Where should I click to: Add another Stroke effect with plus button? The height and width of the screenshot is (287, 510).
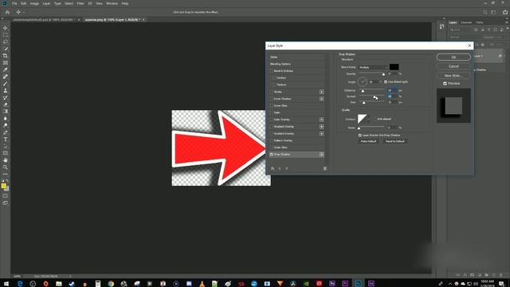[321, 92]
